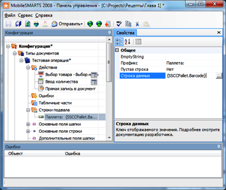
Task: Select the EmptyString property row
Action: 171,57
